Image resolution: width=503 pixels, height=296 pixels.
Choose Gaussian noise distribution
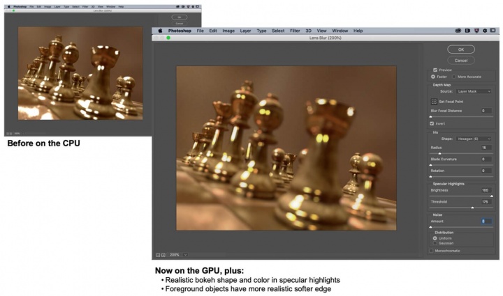point(435,243)
